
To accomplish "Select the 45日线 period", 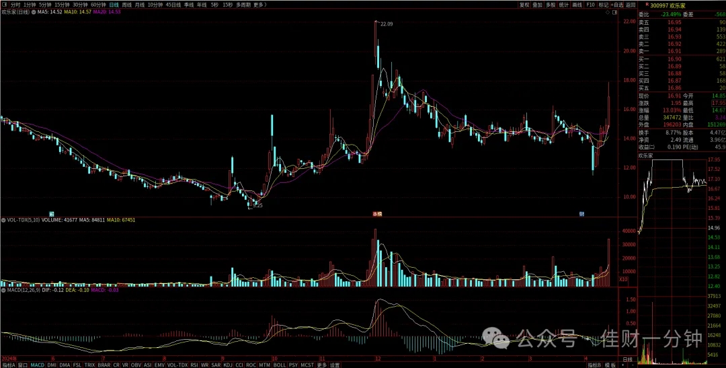I will pos(173,5).
